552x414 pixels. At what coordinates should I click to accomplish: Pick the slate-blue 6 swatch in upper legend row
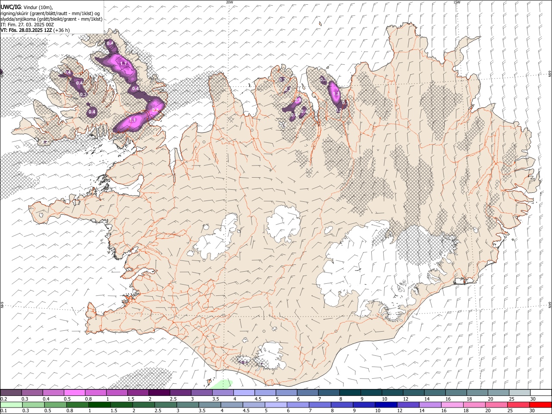pyautogui.click(x=307, y=392)
